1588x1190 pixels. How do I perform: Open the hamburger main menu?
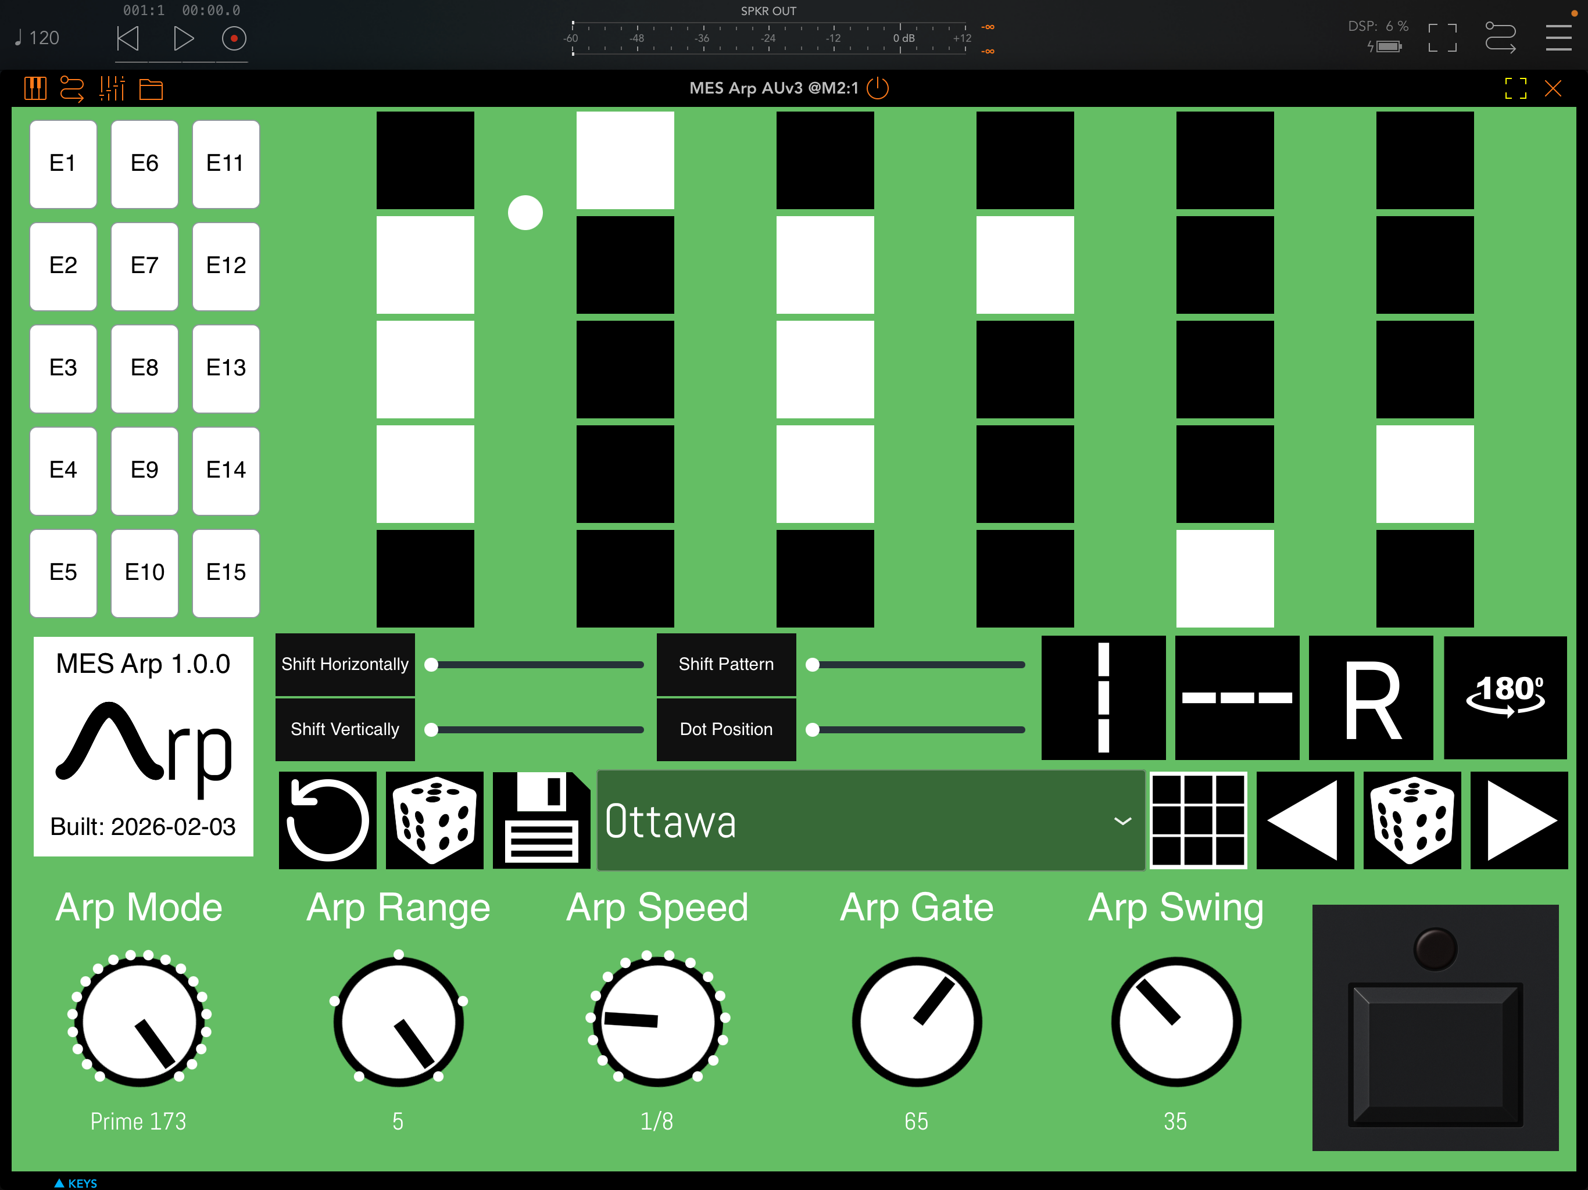[1558, 38]
